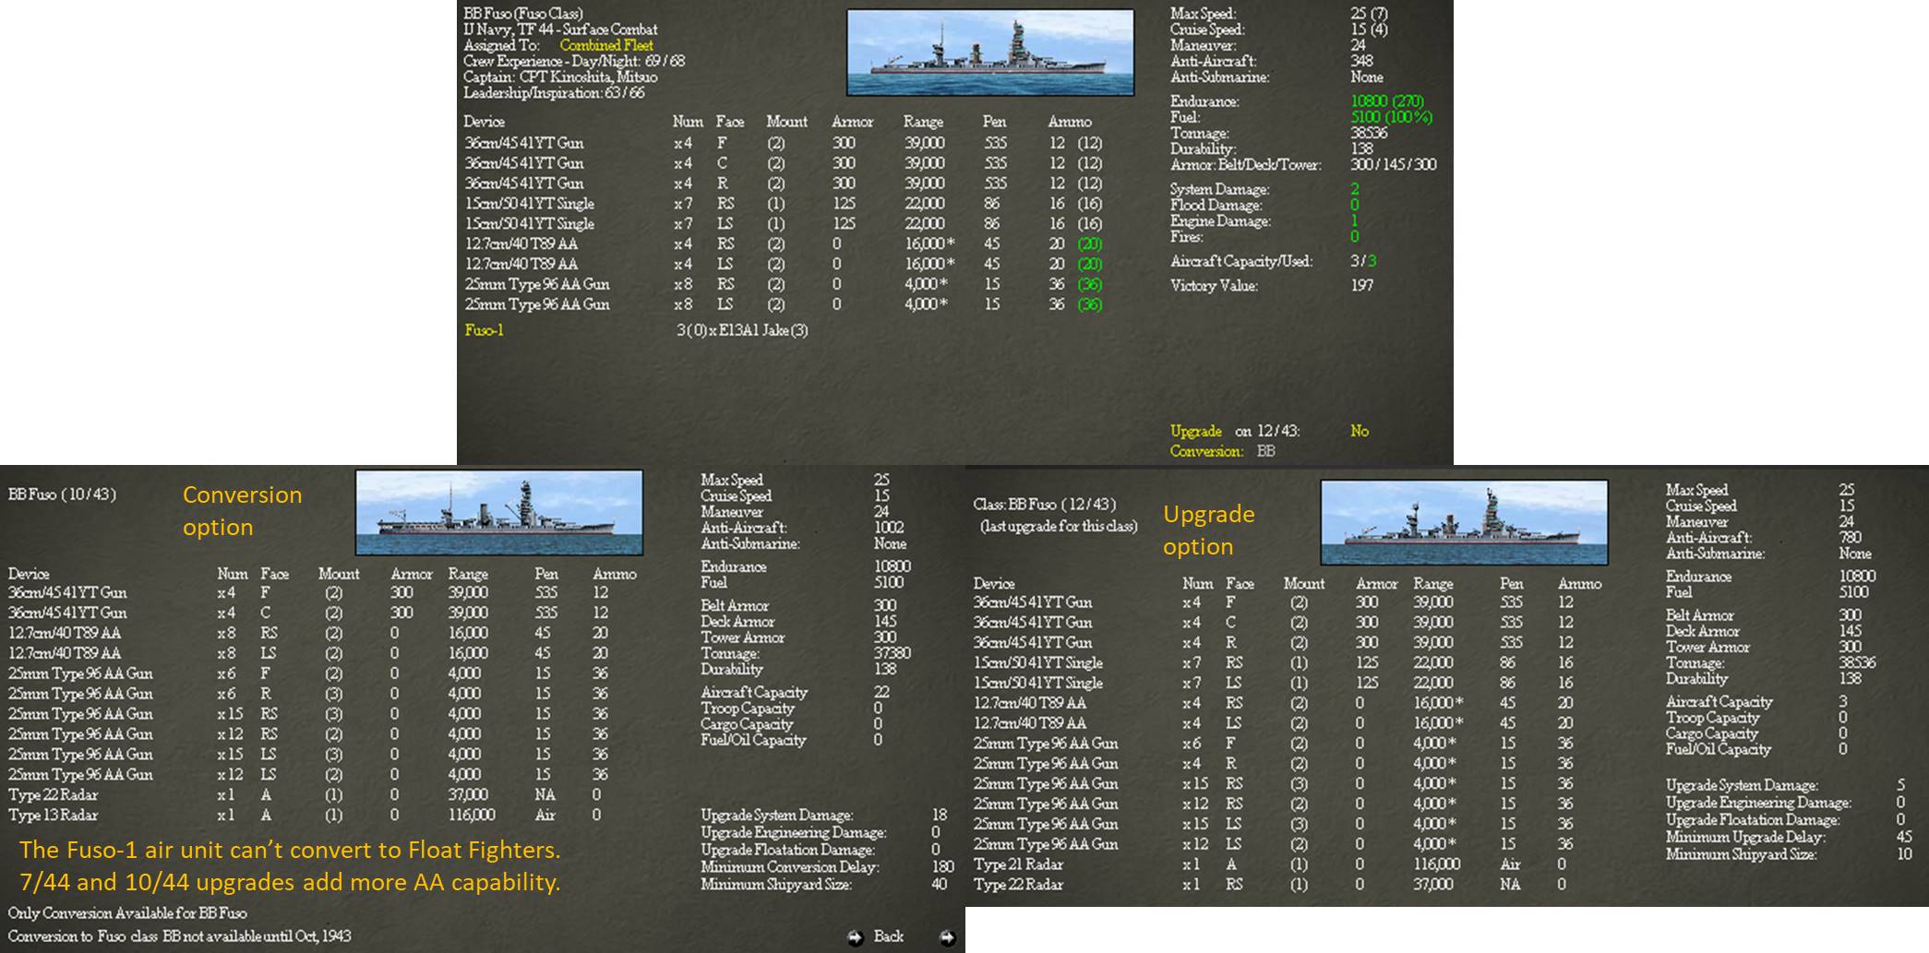Click the 'BB Fuso (Fuso Class)' title
The height and width of the screenshot is (953, 1929).
(523, 14)
